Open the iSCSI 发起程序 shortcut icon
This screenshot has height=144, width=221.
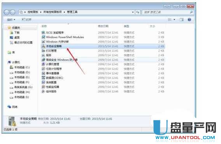(43, 33)
